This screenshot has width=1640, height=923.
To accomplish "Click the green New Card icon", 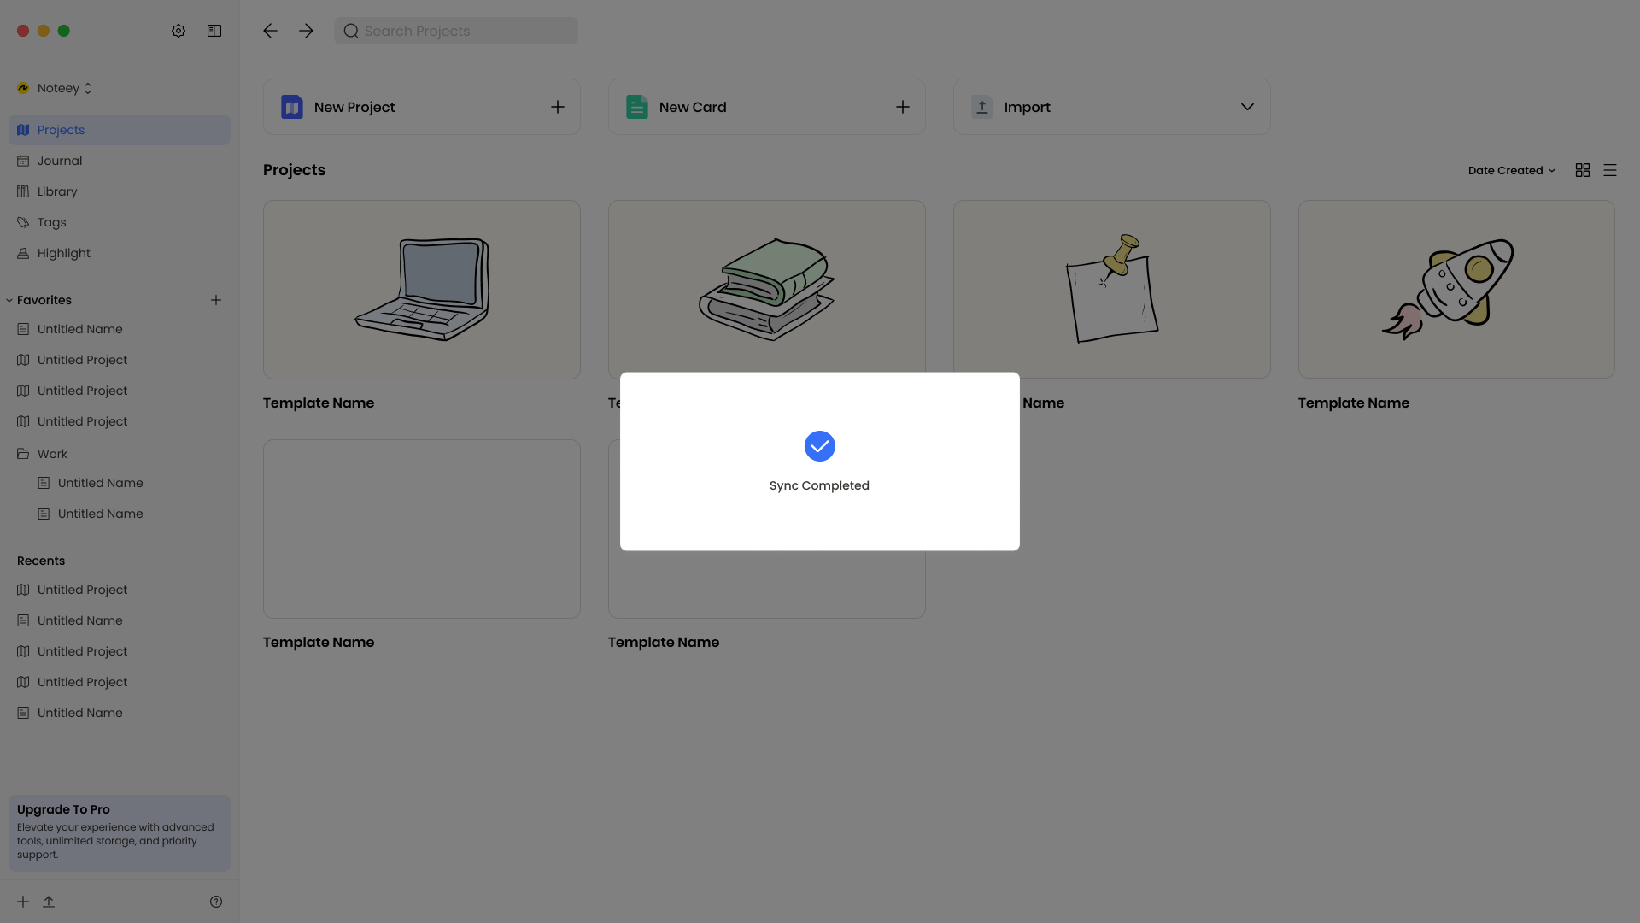I will [637, 107].
